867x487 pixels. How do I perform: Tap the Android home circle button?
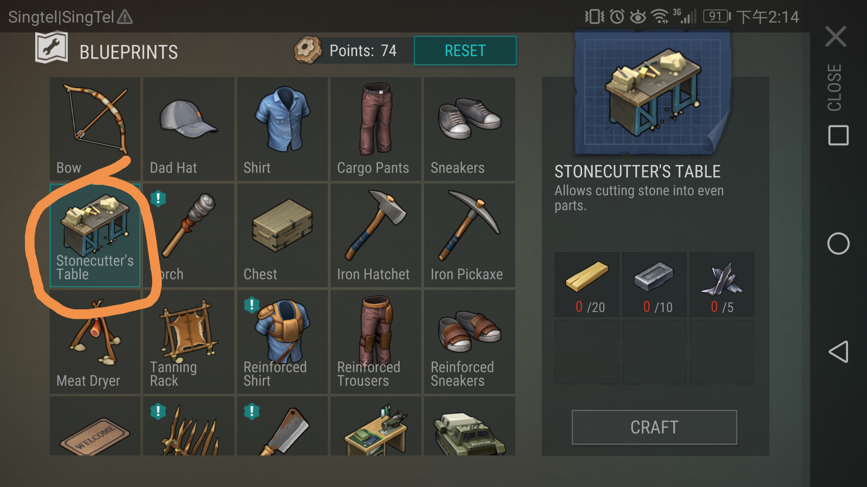coord(839,243)
